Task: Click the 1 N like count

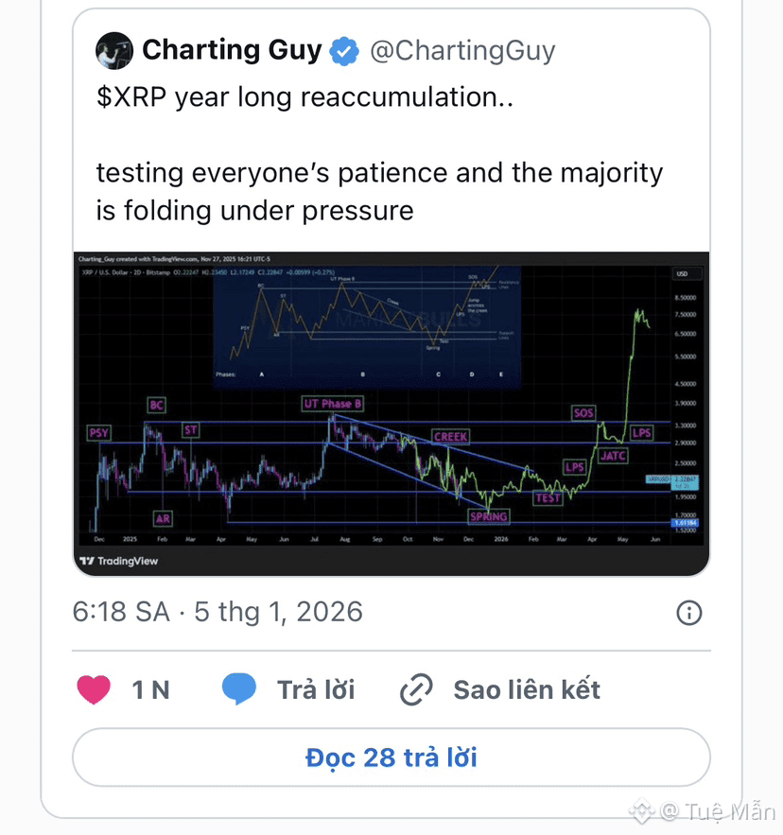Action: point(150,690)
